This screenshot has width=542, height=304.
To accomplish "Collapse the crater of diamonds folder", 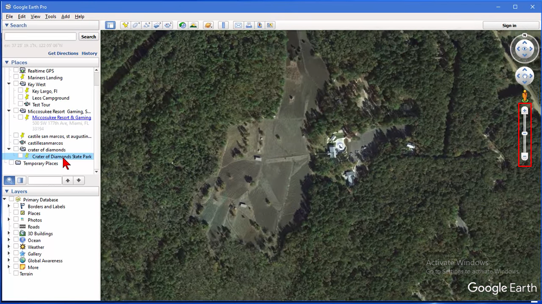I will point(9,149).
